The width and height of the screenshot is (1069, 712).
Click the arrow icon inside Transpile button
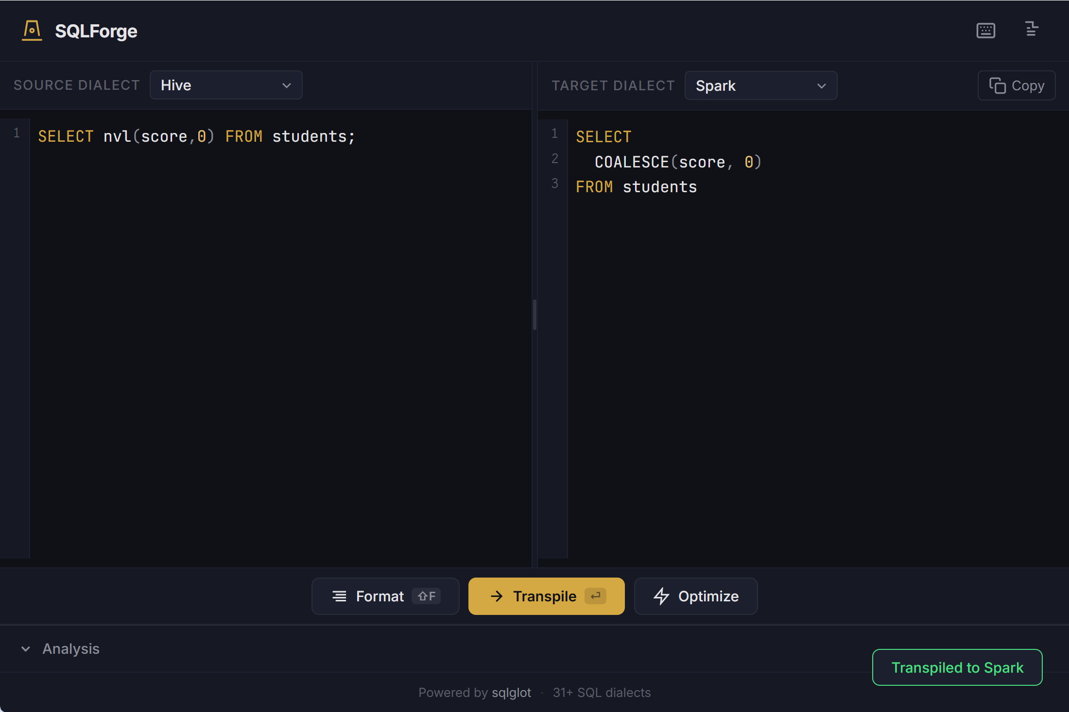tap(497, 596)
